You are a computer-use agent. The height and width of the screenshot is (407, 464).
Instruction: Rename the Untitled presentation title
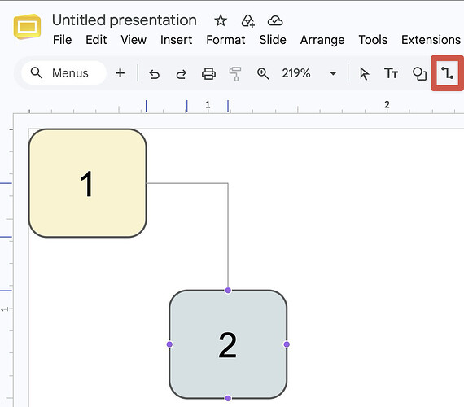click(x=125, y=20)
